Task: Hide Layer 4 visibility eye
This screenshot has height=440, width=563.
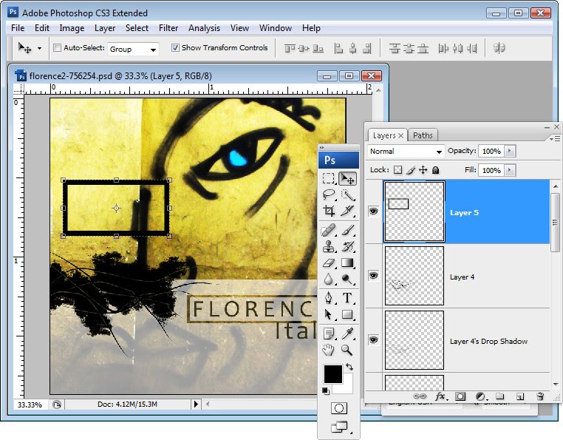Action: coord(373,276)
